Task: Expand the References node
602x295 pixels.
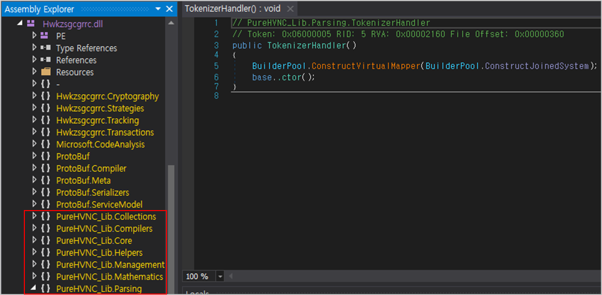Action: [34, 60]
